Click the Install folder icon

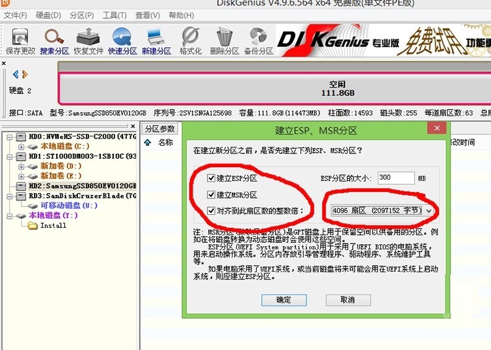coord(33,225)
